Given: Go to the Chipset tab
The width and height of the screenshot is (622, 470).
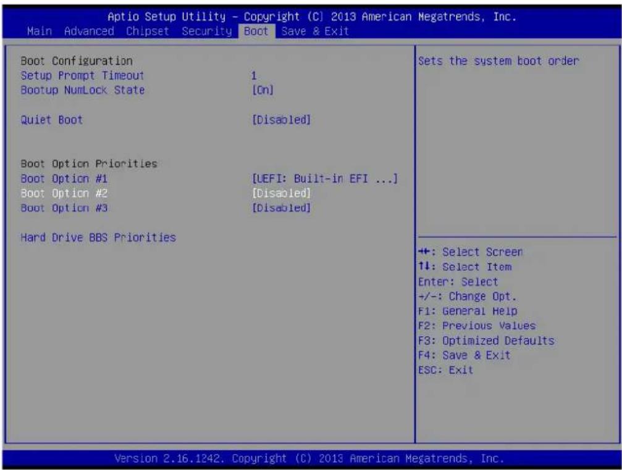Looking at the screenshot, I should (147, 31).
